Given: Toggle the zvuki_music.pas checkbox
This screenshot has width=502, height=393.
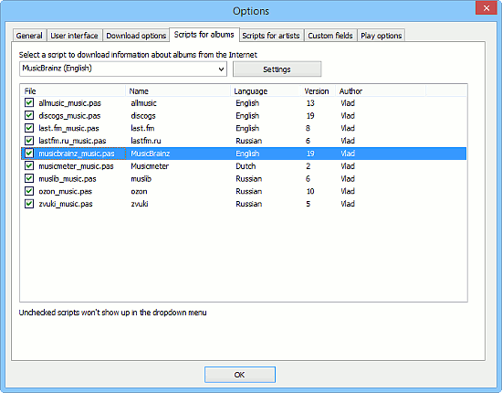Looking at the screenshot, I should (x=29, y=204).
